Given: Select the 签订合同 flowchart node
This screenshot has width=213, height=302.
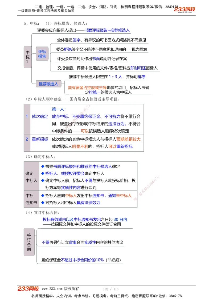Looking at the screenshot, I should (29, 243).
